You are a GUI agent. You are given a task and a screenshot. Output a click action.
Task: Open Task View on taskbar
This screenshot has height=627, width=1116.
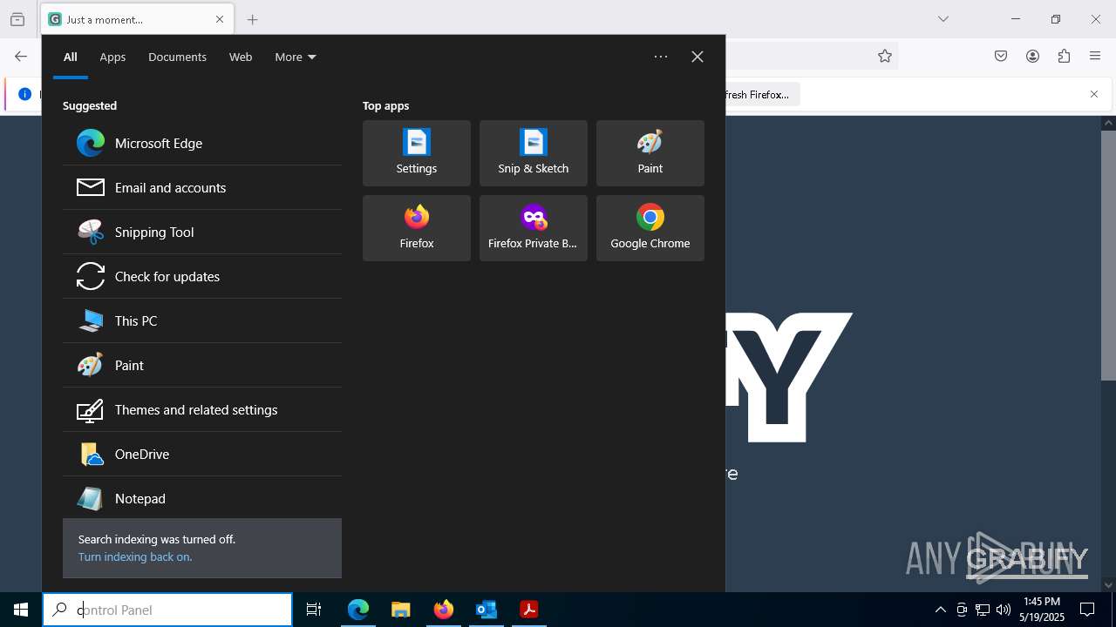[x=314, y=610]
